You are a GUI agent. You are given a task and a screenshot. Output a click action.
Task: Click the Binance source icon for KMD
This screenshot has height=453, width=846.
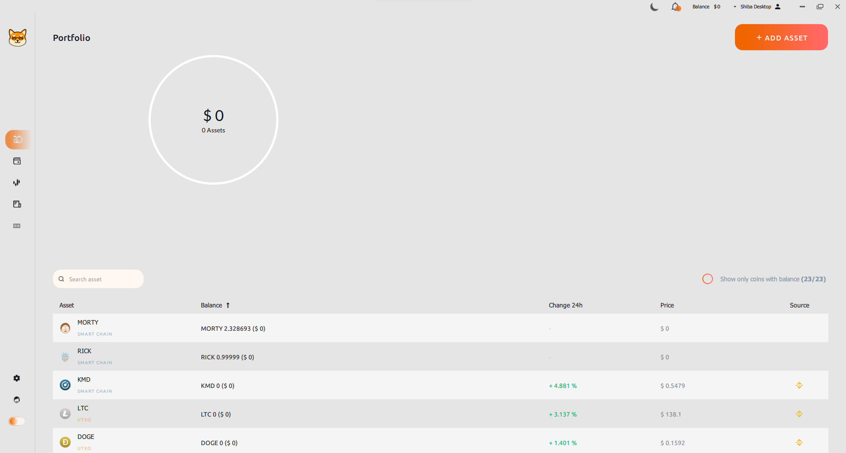[799, 385]
